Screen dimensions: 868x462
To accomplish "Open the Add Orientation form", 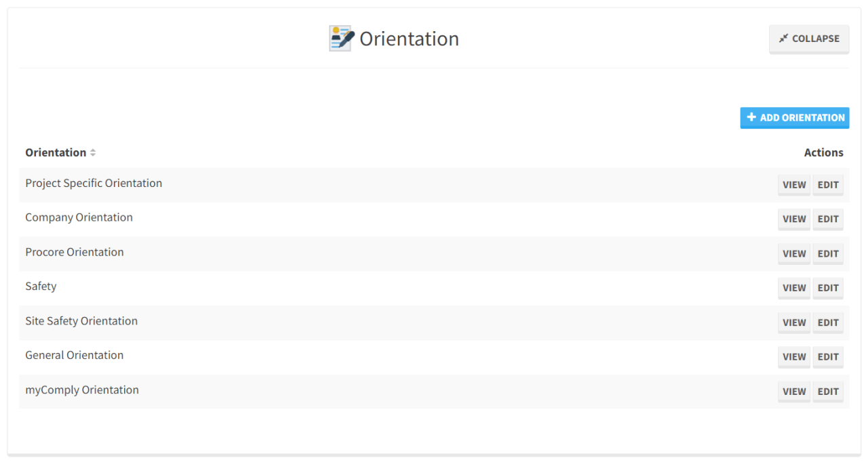I will pos(795,117).
